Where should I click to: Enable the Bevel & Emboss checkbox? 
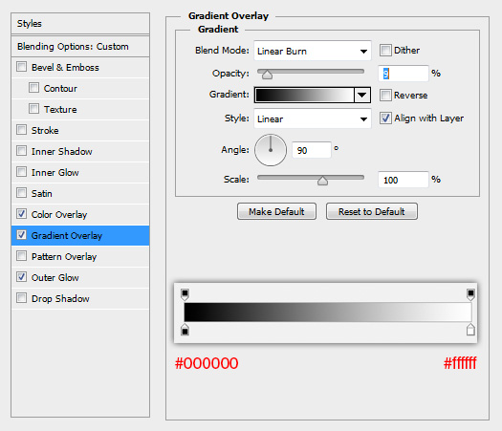(x=21, y=67)
